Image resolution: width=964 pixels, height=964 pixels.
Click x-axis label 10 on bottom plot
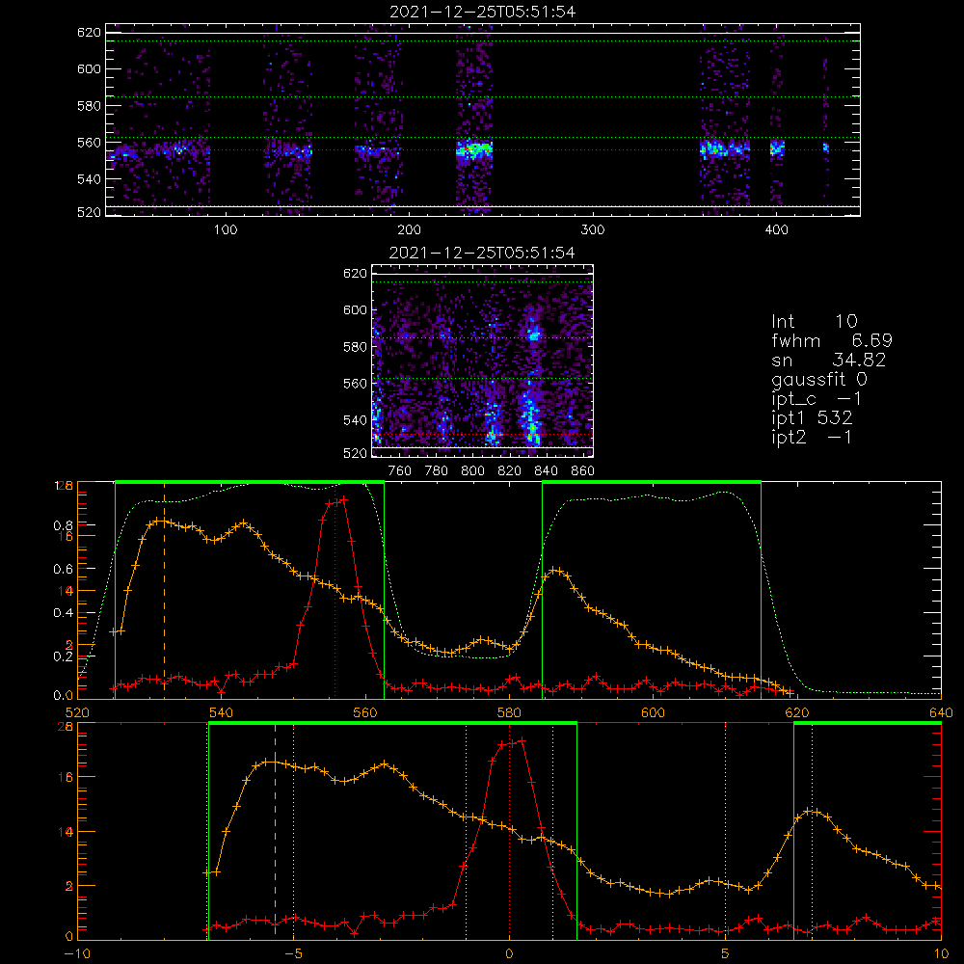tap(941, 954)
